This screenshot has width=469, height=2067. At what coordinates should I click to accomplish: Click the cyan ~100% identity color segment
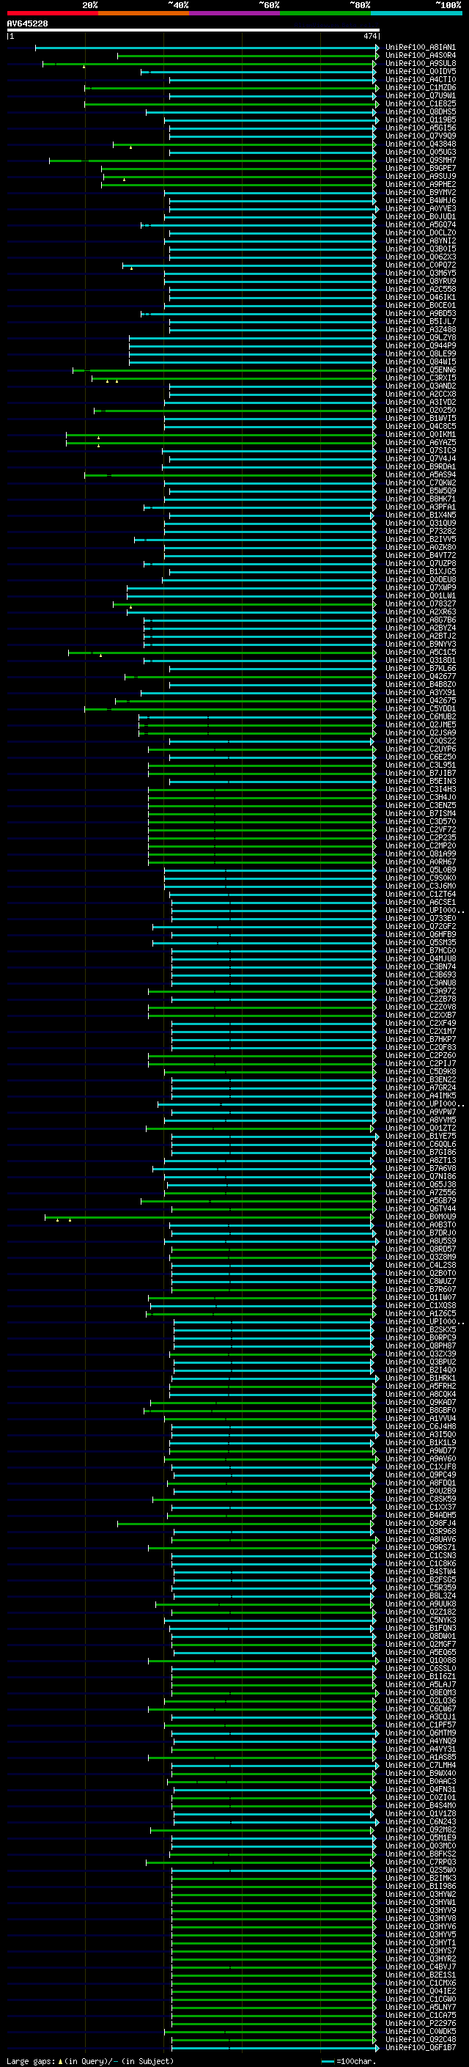click(416, 13)
